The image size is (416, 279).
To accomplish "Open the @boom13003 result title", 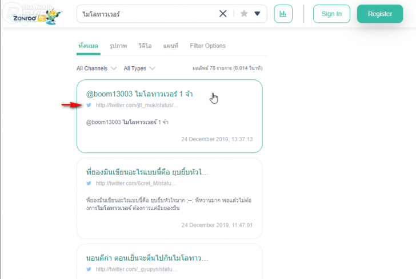I will (139, 94).
